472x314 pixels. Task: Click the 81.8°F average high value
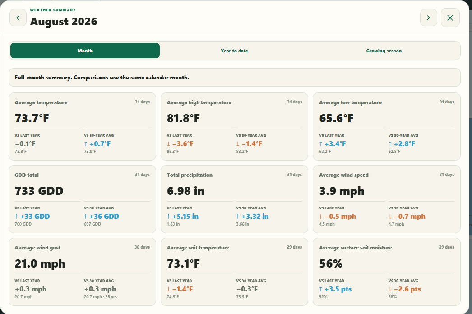tap(183, 118)
